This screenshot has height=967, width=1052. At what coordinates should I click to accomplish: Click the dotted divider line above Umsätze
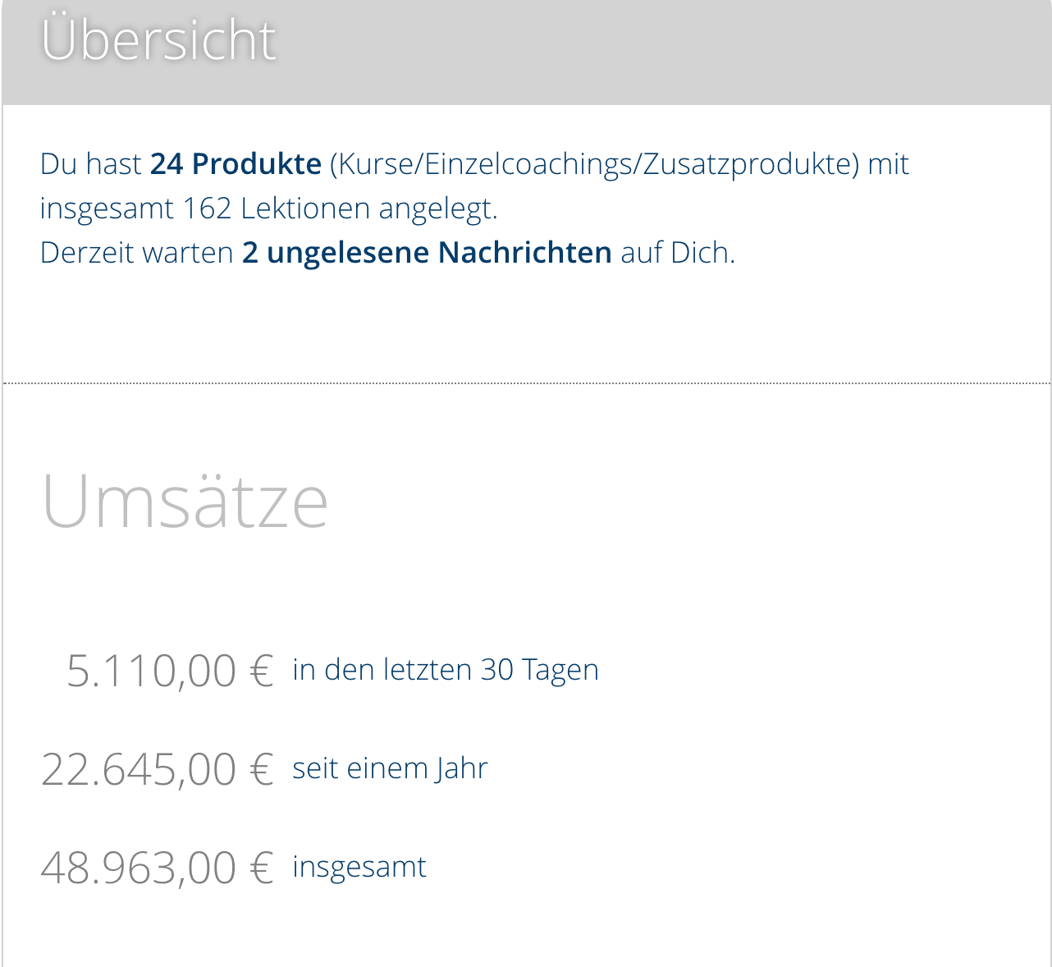pyautogui.click(x=525, y=383)
